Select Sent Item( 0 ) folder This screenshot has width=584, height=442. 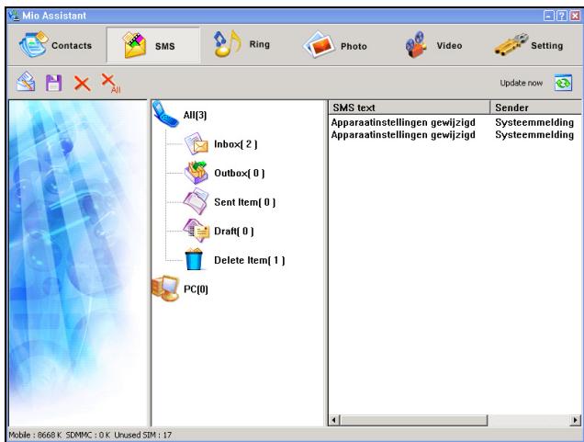point(244,202)
